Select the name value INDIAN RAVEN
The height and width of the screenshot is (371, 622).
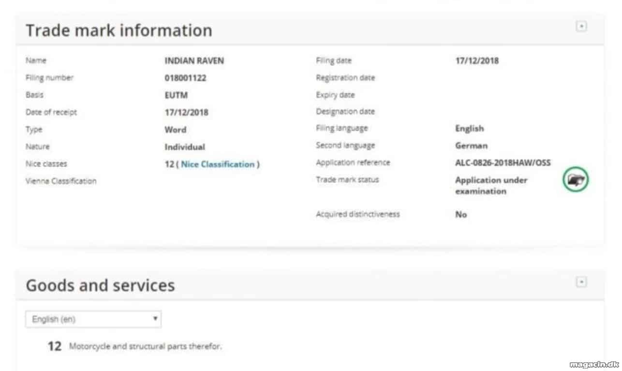point(194,61)
